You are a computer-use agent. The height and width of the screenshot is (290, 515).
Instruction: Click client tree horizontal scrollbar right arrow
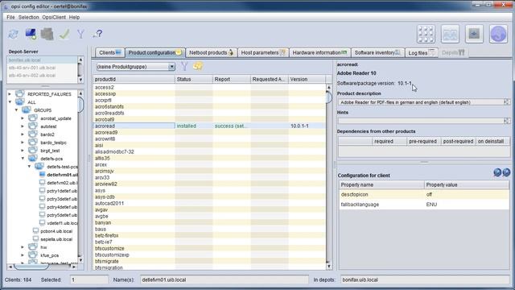click(x=74, y=267)
